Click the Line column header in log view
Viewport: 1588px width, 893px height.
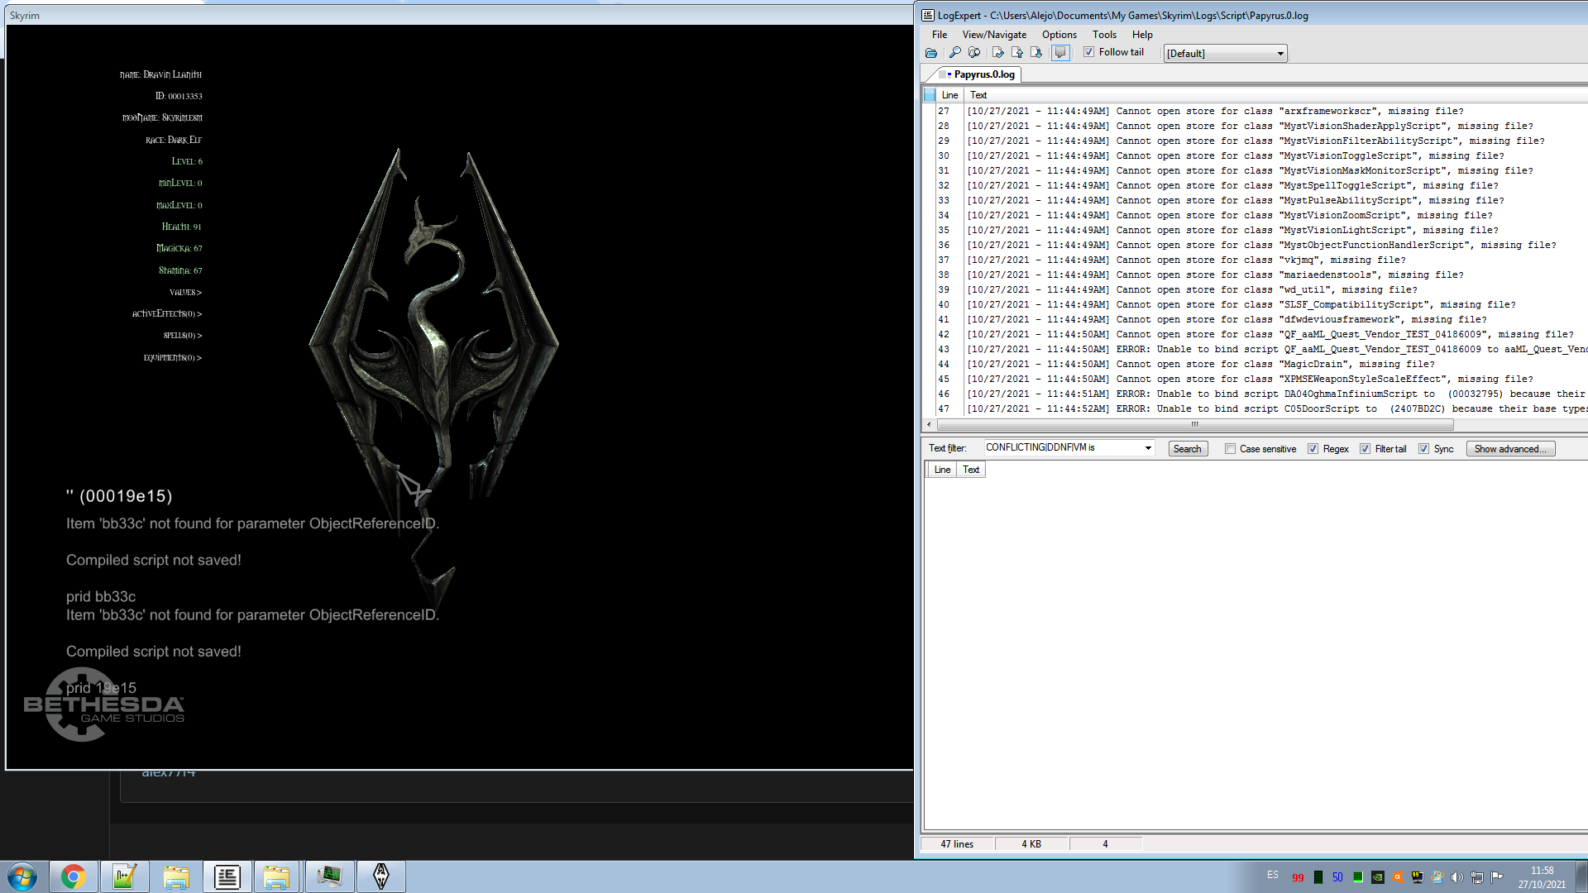(x=949, y=95)
